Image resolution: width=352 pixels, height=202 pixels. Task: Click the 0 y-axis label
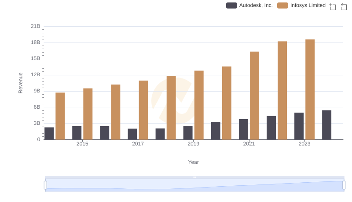(39, 139)
